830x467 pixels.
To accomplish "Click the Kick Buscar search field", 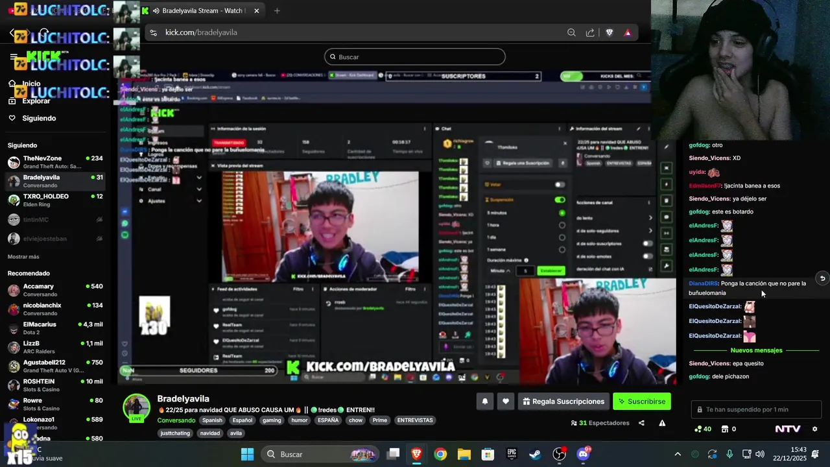I will point(415,57).
